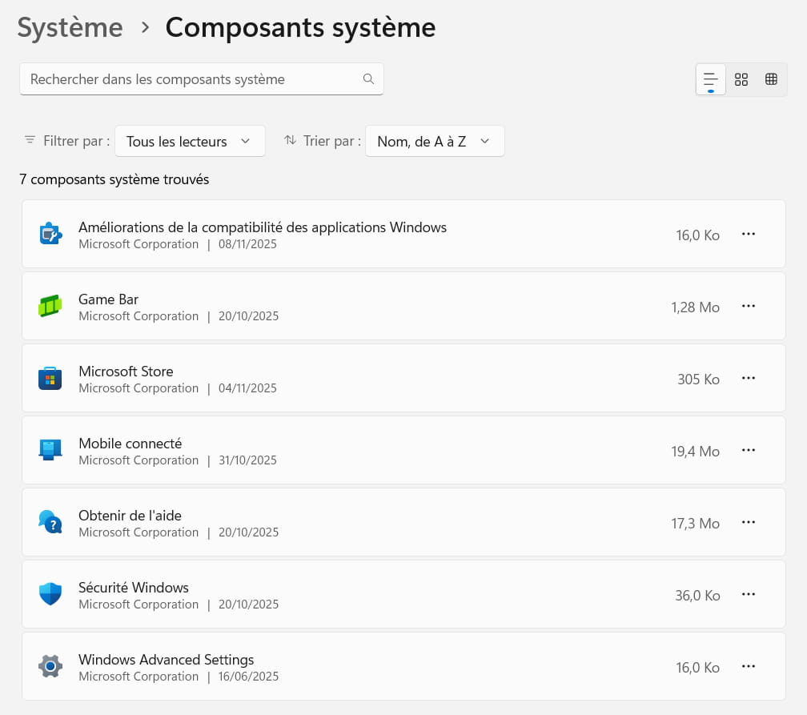Open more options for Sécurité Windows

[749, 594]
